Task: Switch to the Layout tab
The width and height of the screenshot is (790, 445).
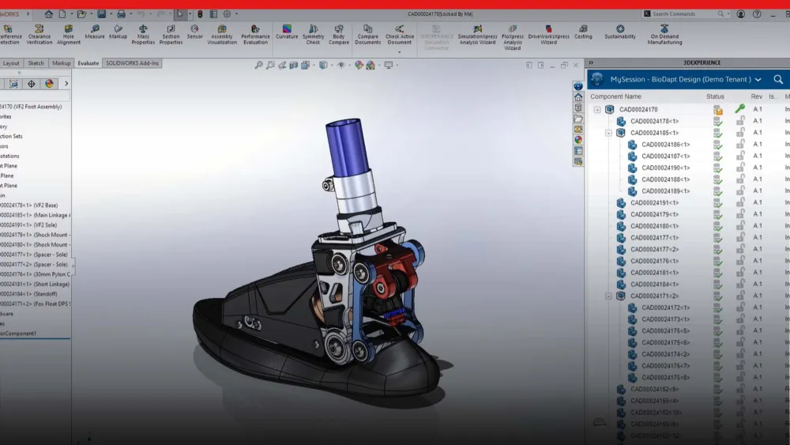Action: 11,63
